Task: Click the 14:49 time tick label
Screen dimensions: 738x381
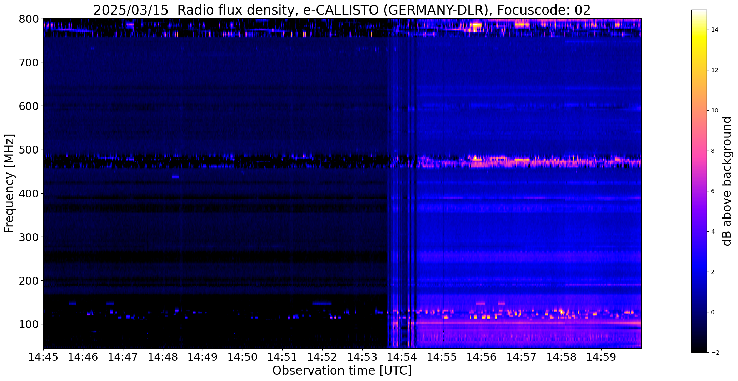Action: point(203,357)
